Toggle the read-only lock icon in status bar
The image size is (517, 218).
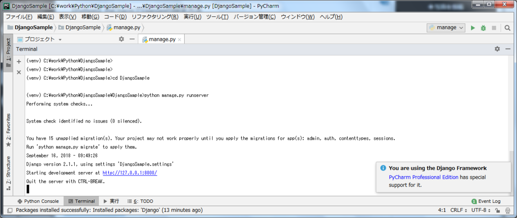click(x=498, y=210)
